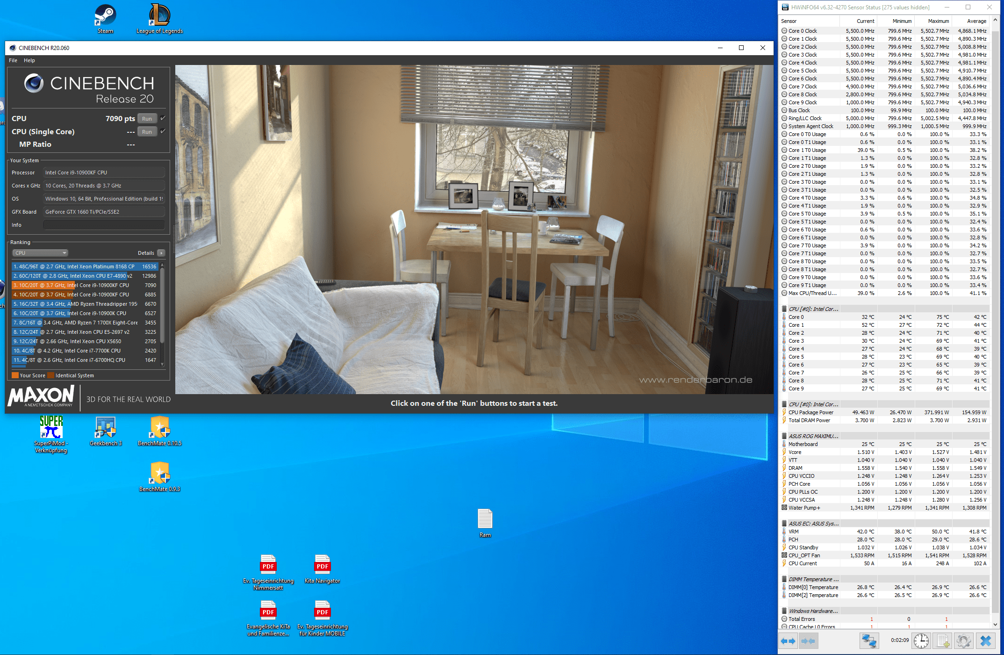
Task: Select the CPU Current sensor row
Action: tap(884, 563)
